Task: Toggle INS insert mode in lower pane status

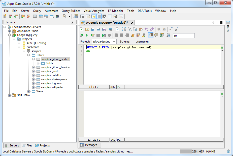Action: (x=113, y=140)
